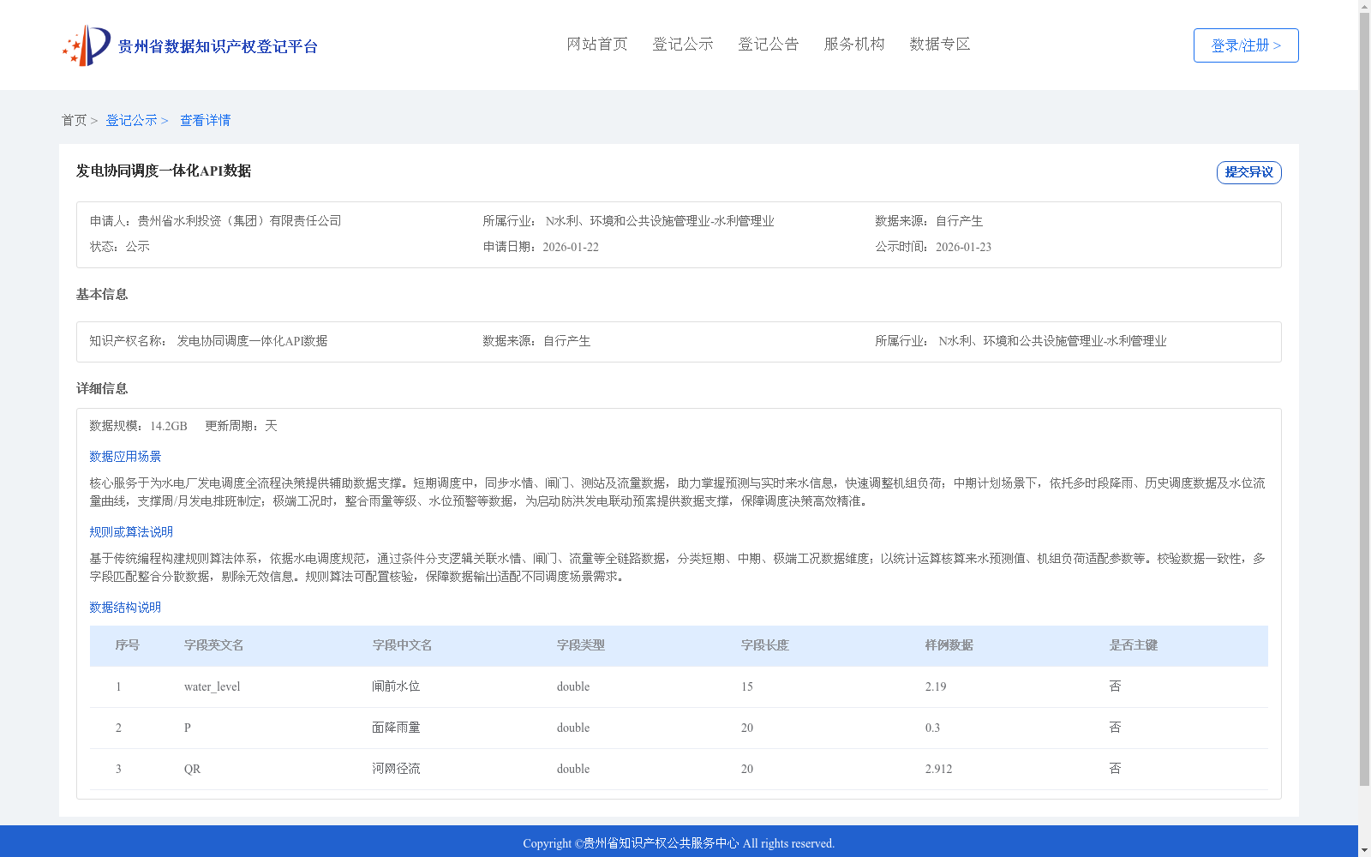Screen dimensions: 1371x857
Task: Click the platform logo icon
Action: [x=87, y=45]
